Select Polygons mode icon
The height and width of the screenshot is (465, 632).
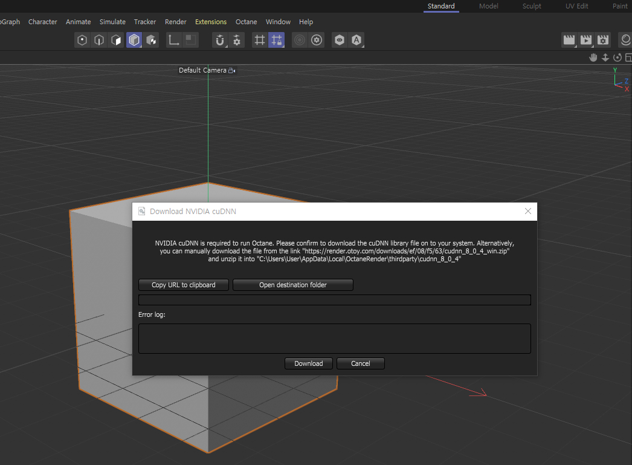coord(116,40)
